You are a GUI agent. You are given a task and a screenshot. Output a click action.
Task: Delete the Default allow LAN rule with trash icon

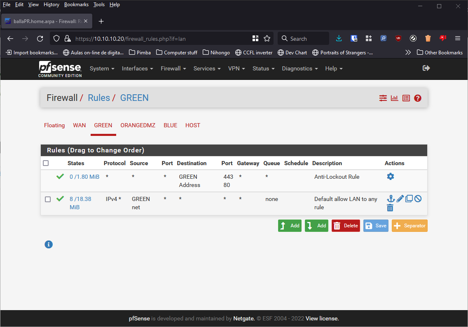(x=390, y=208)
